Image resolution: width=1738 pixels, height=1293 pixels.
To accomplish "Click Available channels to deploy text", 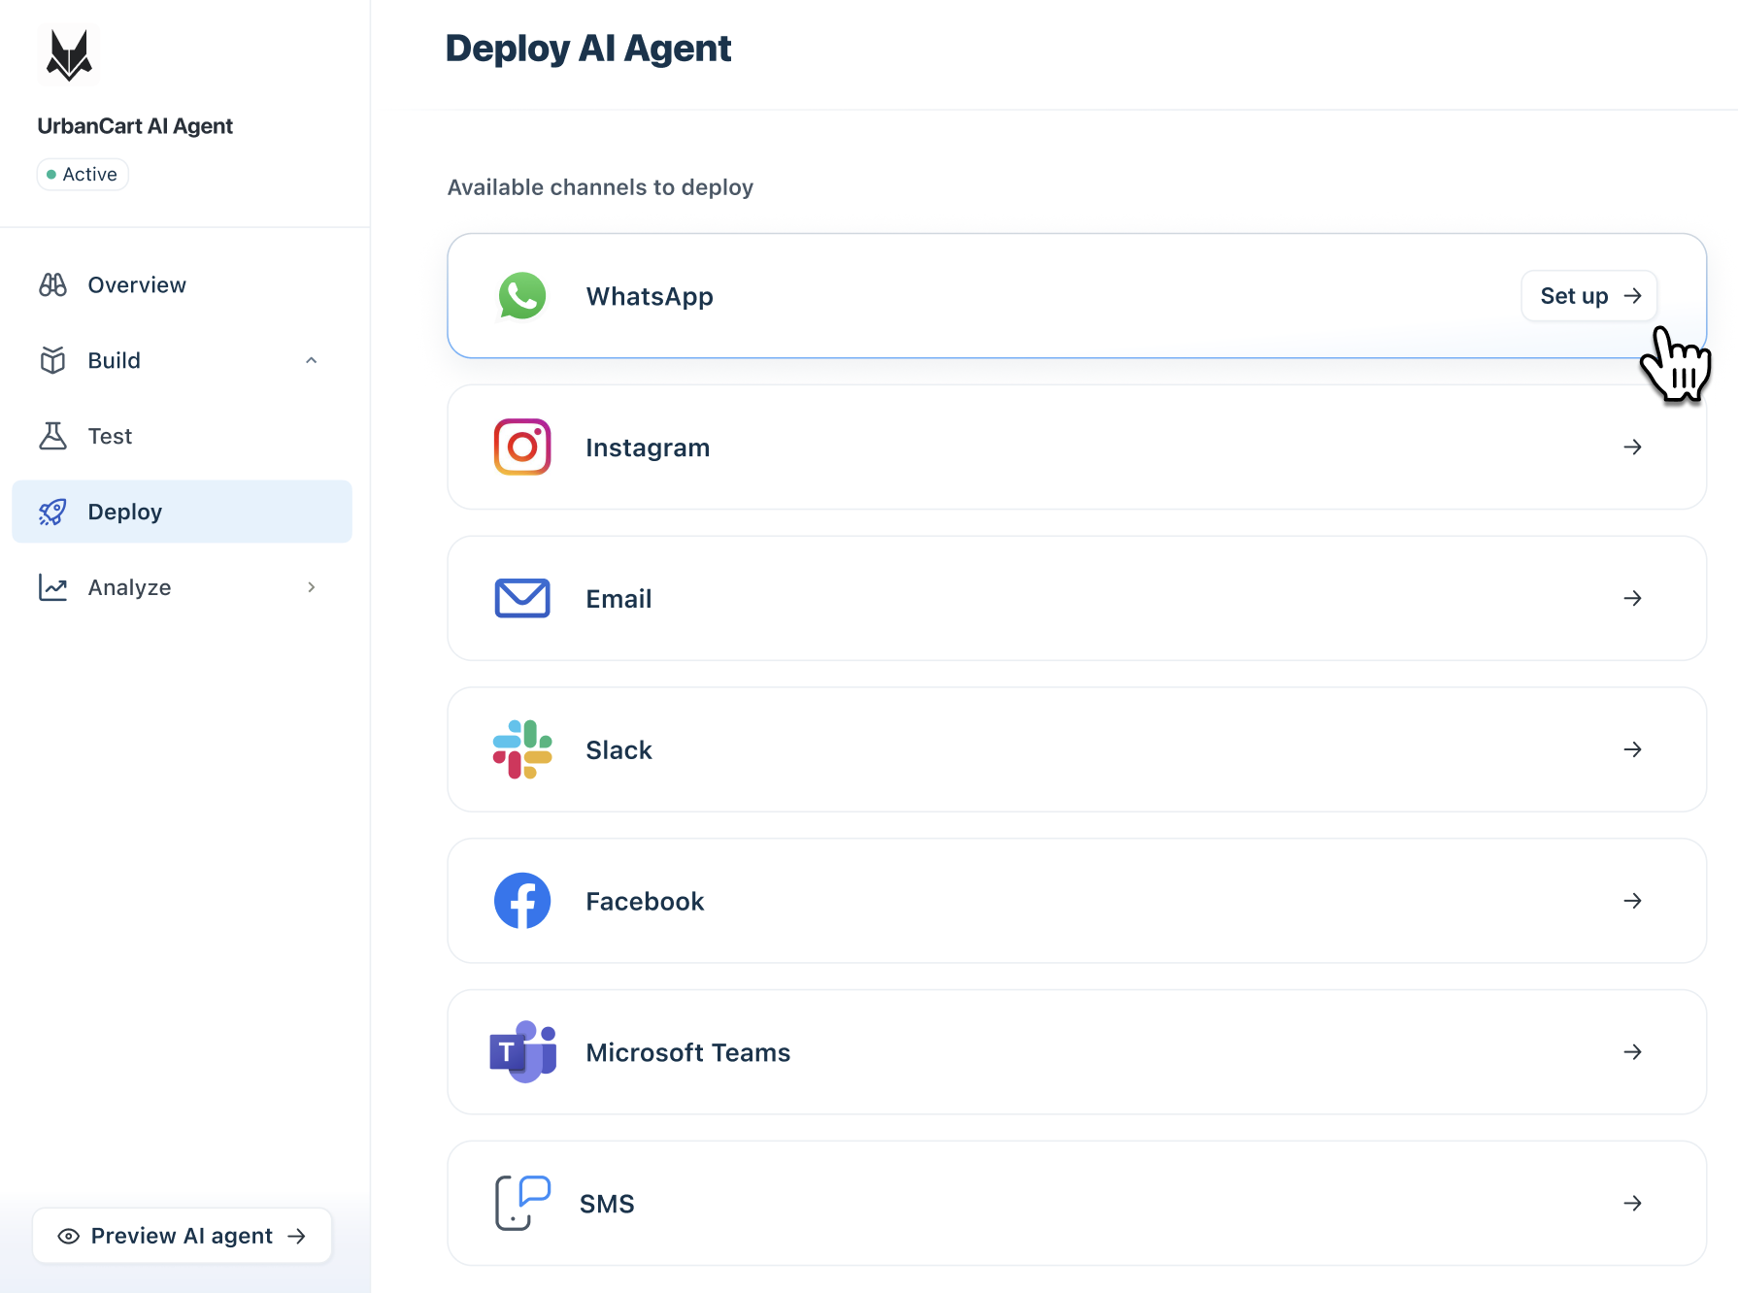I will [600, 187].
